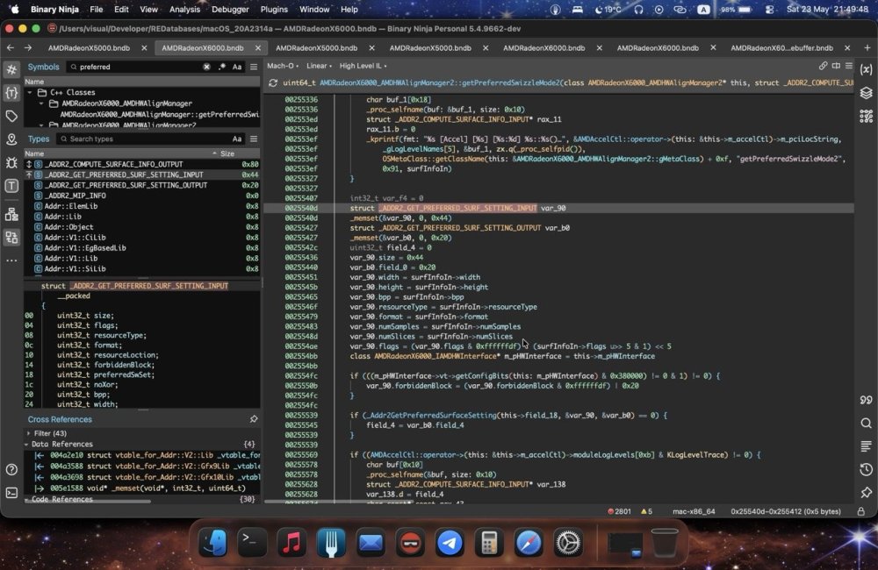The width and height of the screenshot is (878, 570).
Task: Switch to the AMDRadeonX60...ebuffer.bndb tab
Action: [x=781, y=48]
